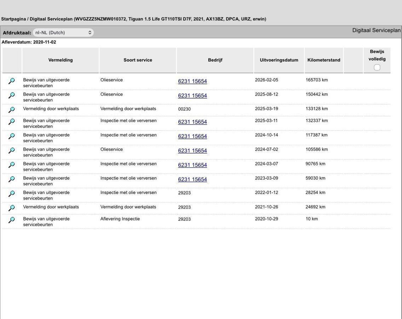Follow 6231 15654 link in 2023-03-09 row
402x319 pixels.
192,179
